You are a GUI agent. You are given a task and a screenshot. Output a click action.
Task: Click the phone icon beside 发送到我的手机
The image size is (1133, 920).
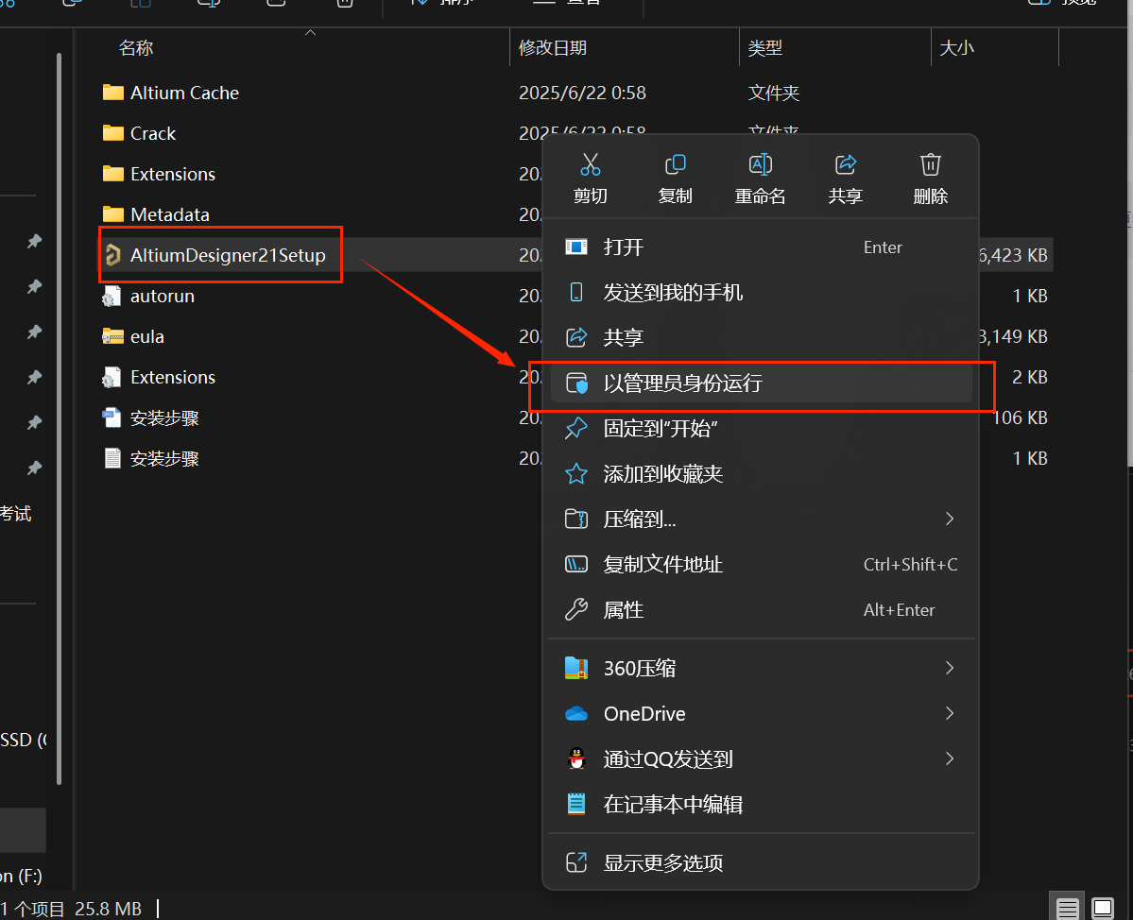(575, 293)
